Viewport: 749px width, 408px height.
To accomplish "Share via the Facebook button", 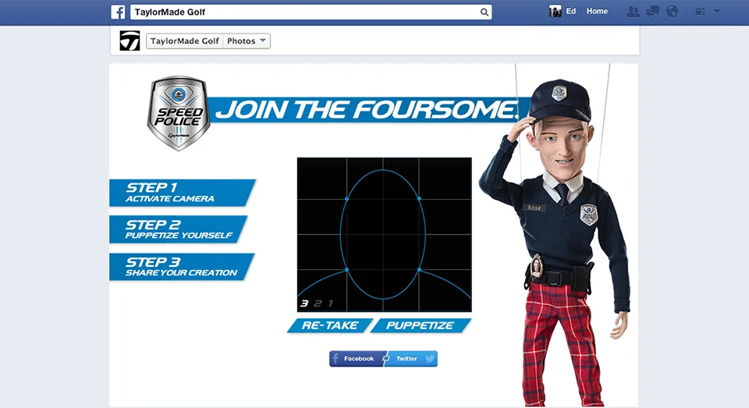I will click(x=357, y=359).
